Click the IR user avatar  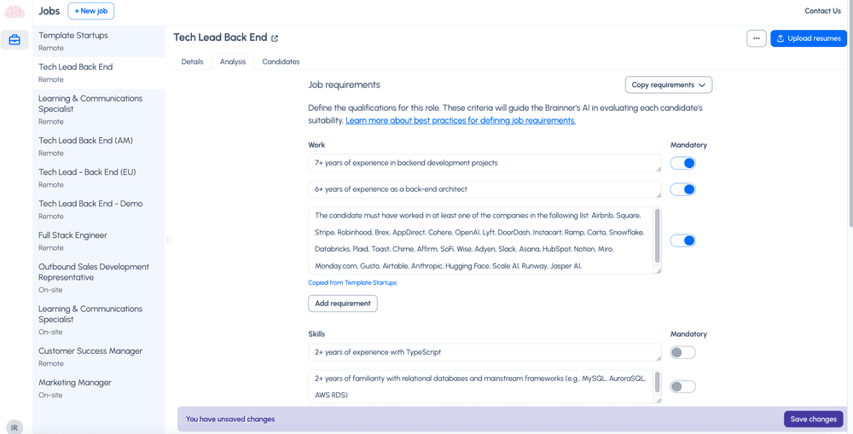click(x=15, y=426)
